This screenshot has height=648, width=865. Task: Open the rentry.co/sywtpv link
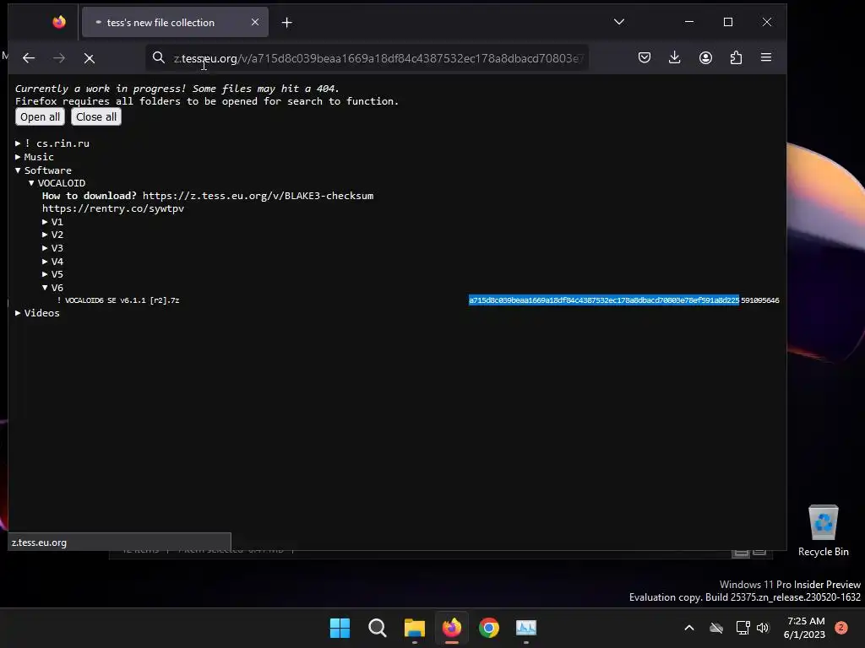(x=113, y=208)
